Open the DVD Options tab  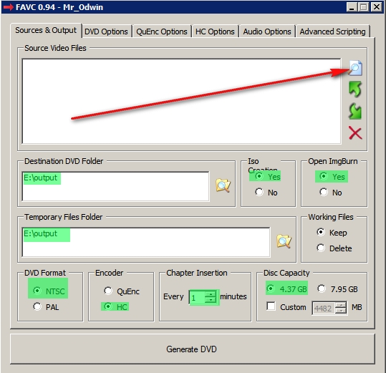[x=106, y=32]
